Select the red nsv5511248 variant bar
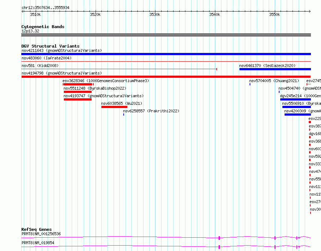This screenshot has height=251, width=321. tap(78, 92)
